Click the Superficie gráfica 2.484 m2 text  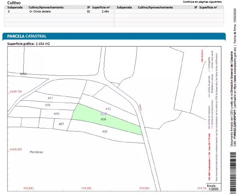click(28, 44)
